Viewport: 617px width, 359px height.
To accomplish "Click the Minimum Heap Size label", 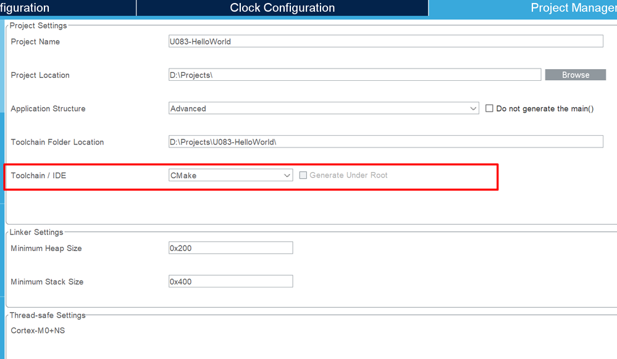I will pyautogui.click(x=46, y=248).
